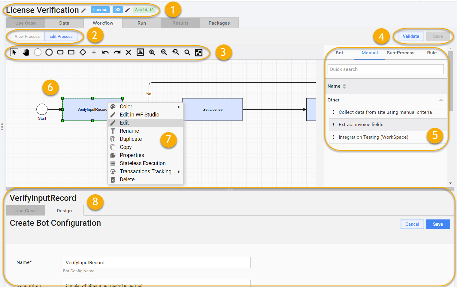Select Rename from the context menu

145,131
